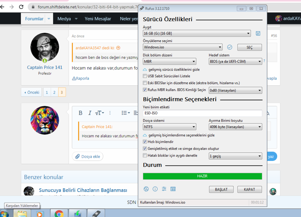301x217 pixels.
Task: Open Yeni Mesajlar menu item
Action: pyautogui.click(x=98, y=19)
